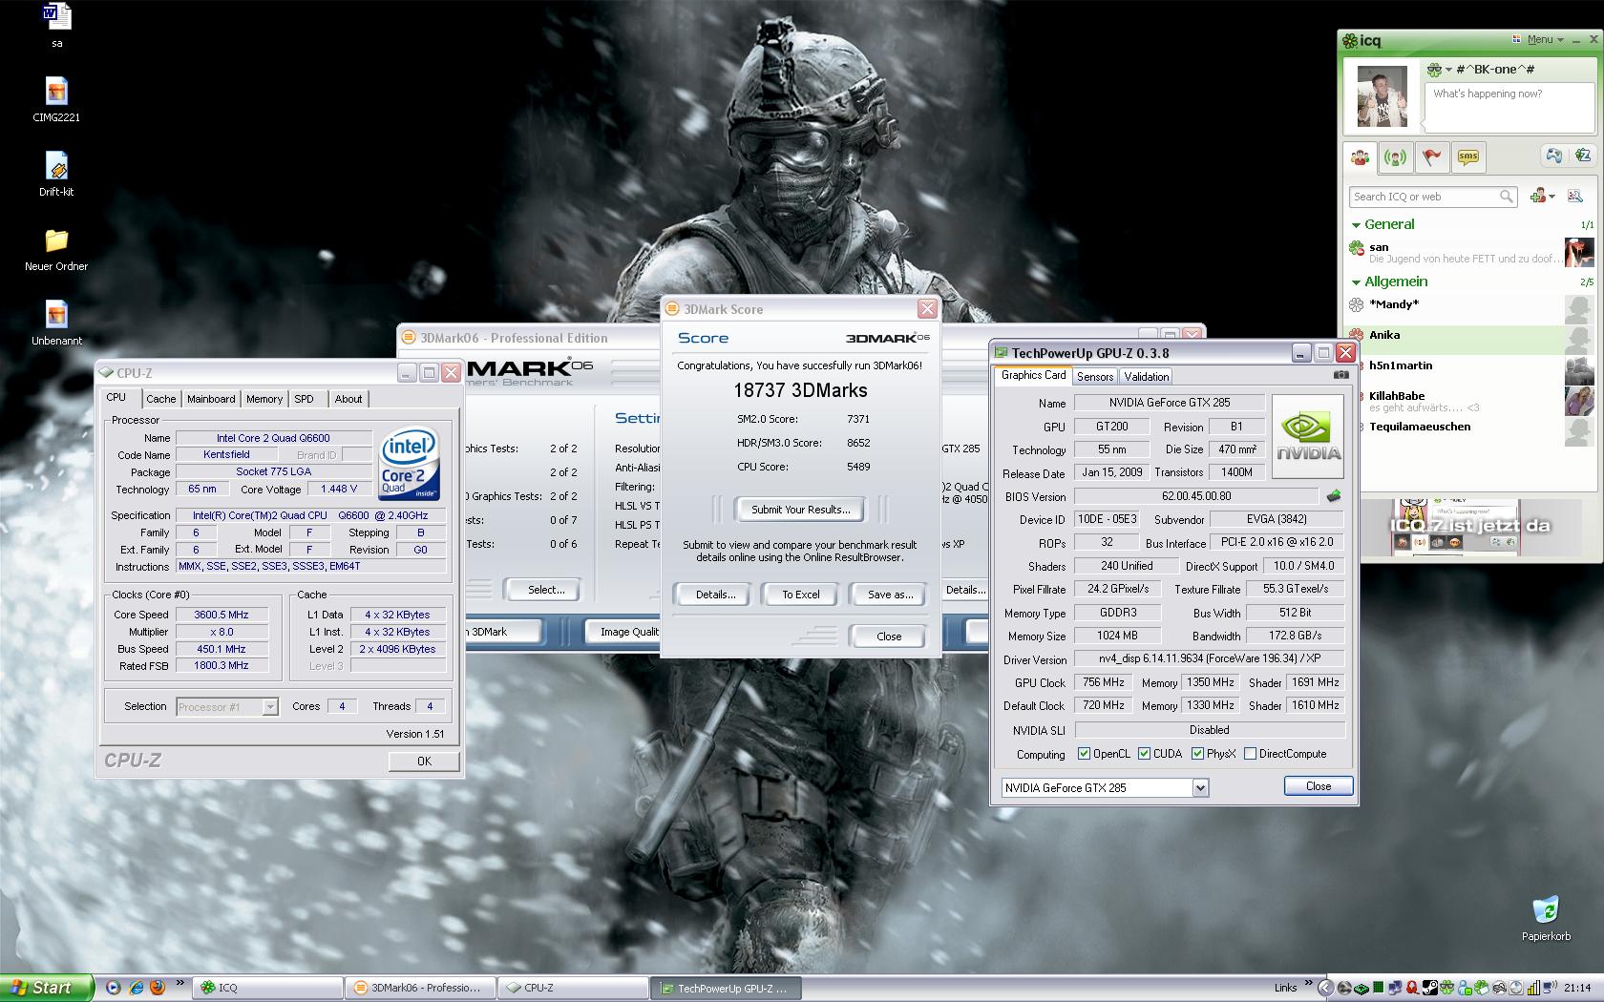Click the Save as button in 3DMark Score
Viewport: 1604px width, 1002px height.
[x=890, y=595]
